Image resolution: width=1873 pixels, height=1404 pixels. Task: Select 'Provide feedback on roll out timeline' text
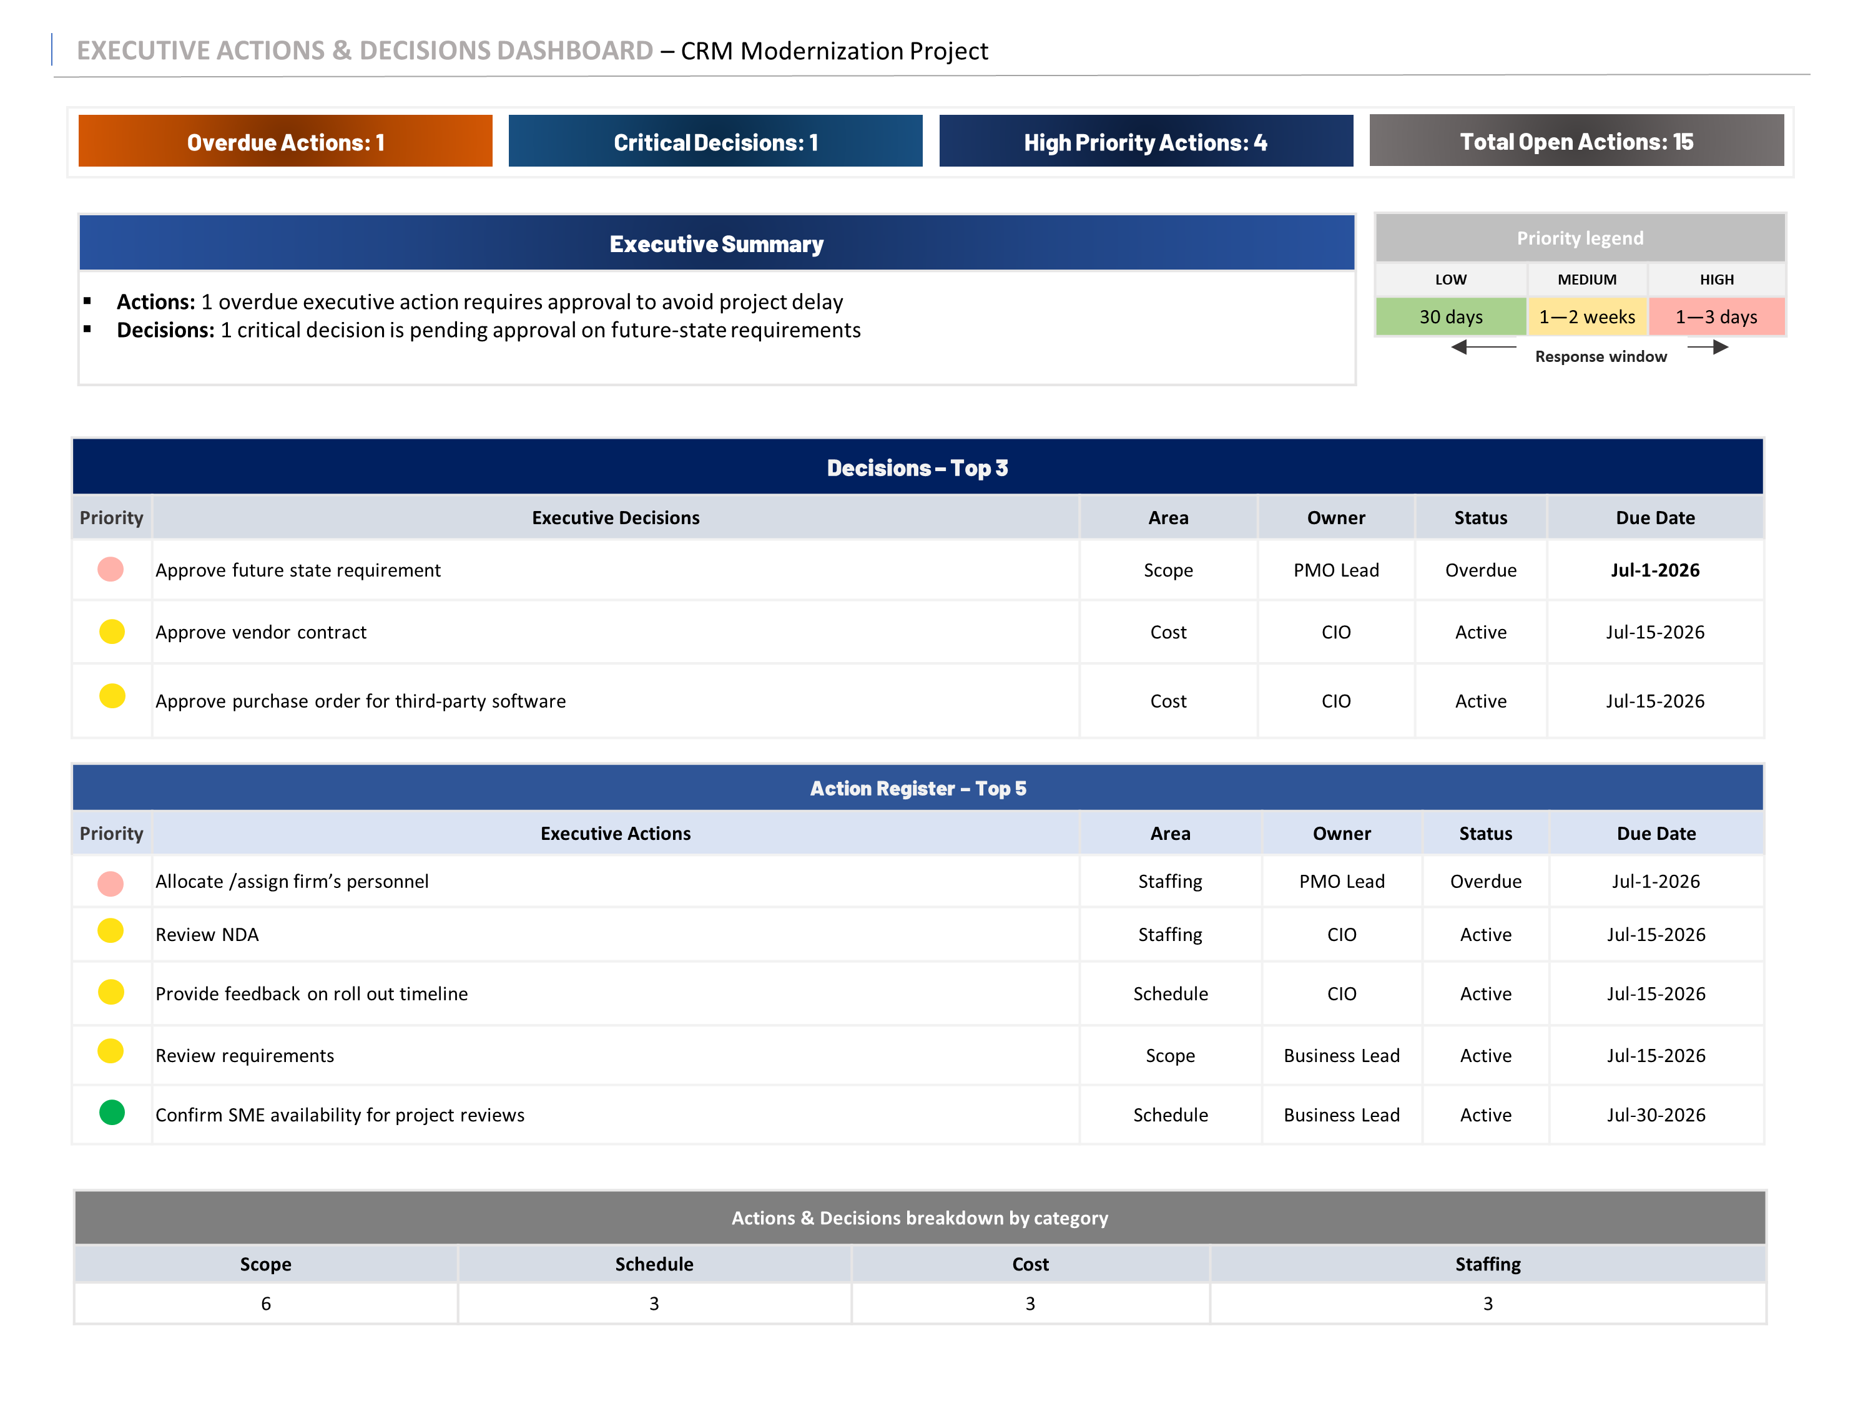click(312, 993)
